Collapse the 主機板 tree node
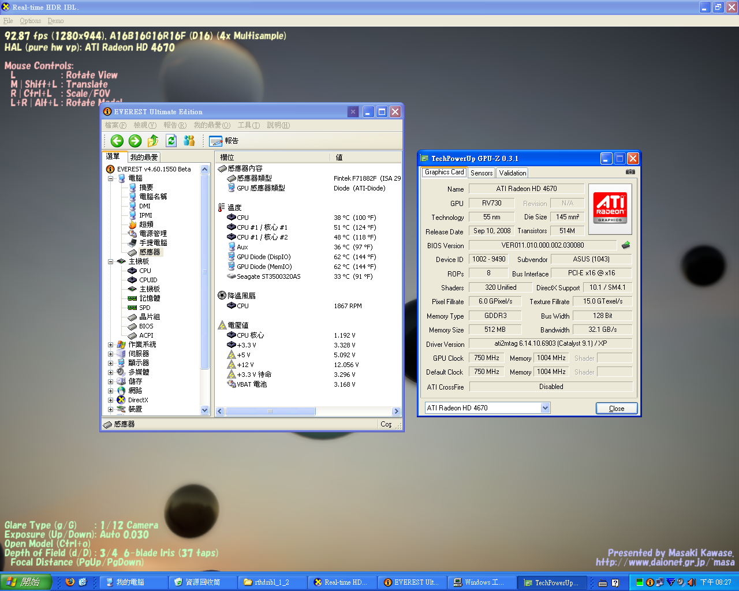739x591 pixels. pyautogui.click(x=110, y=261)
